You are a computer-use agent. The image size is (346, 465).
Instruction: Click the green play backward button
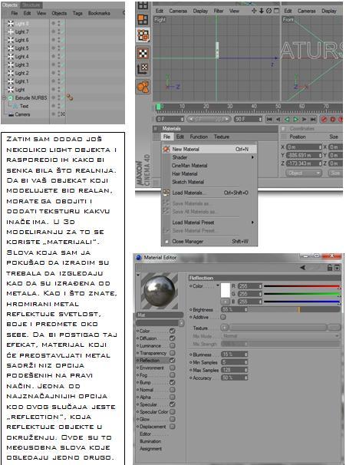tap(287, 119)
